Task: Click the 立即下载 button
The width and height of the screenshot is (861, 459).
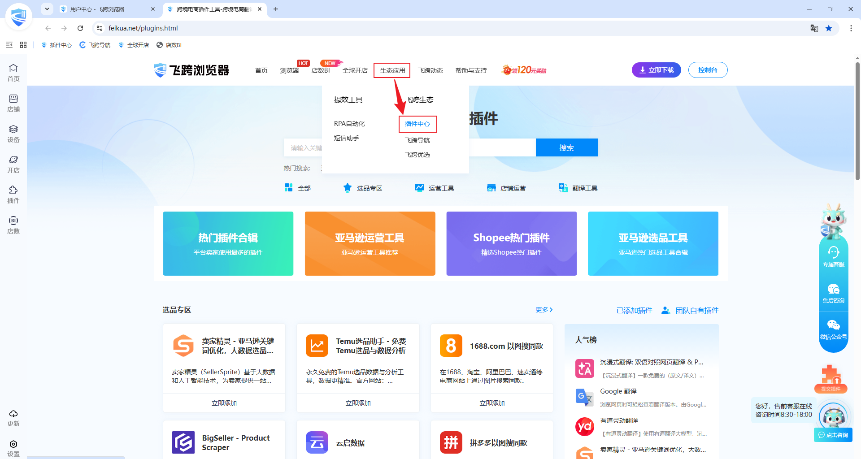Action: point(657,70)
